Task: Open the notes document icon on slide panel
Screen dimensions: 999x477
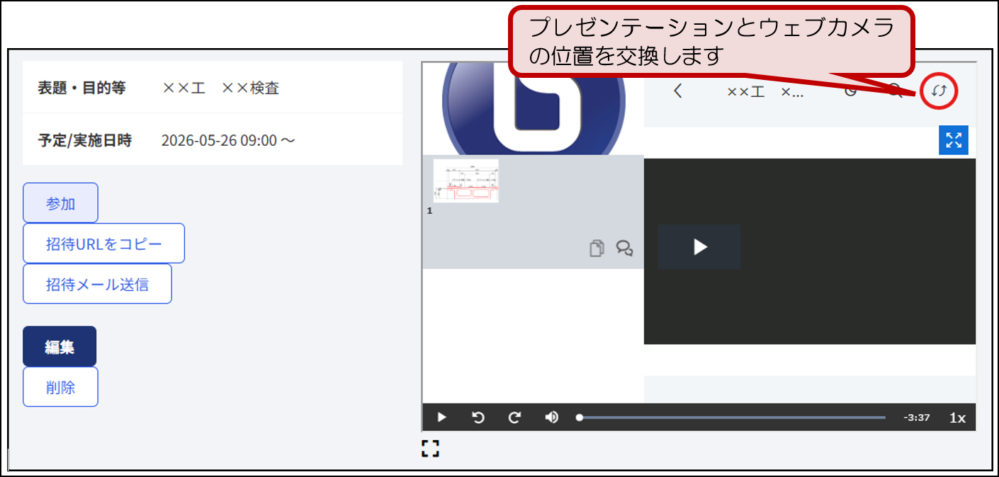Action: (x=597, y=248)
